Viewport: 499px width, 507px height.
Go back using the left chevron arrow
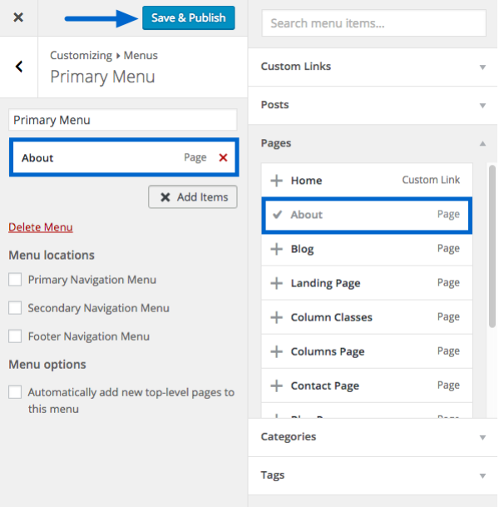19,67
